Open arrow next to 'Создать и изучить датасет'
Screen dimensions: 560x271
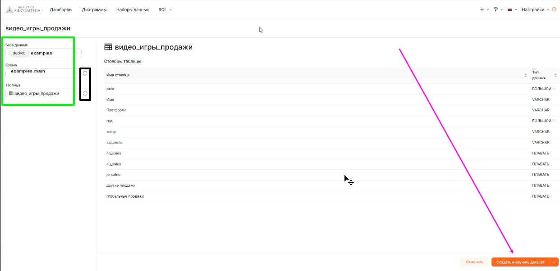coord(554,262)
